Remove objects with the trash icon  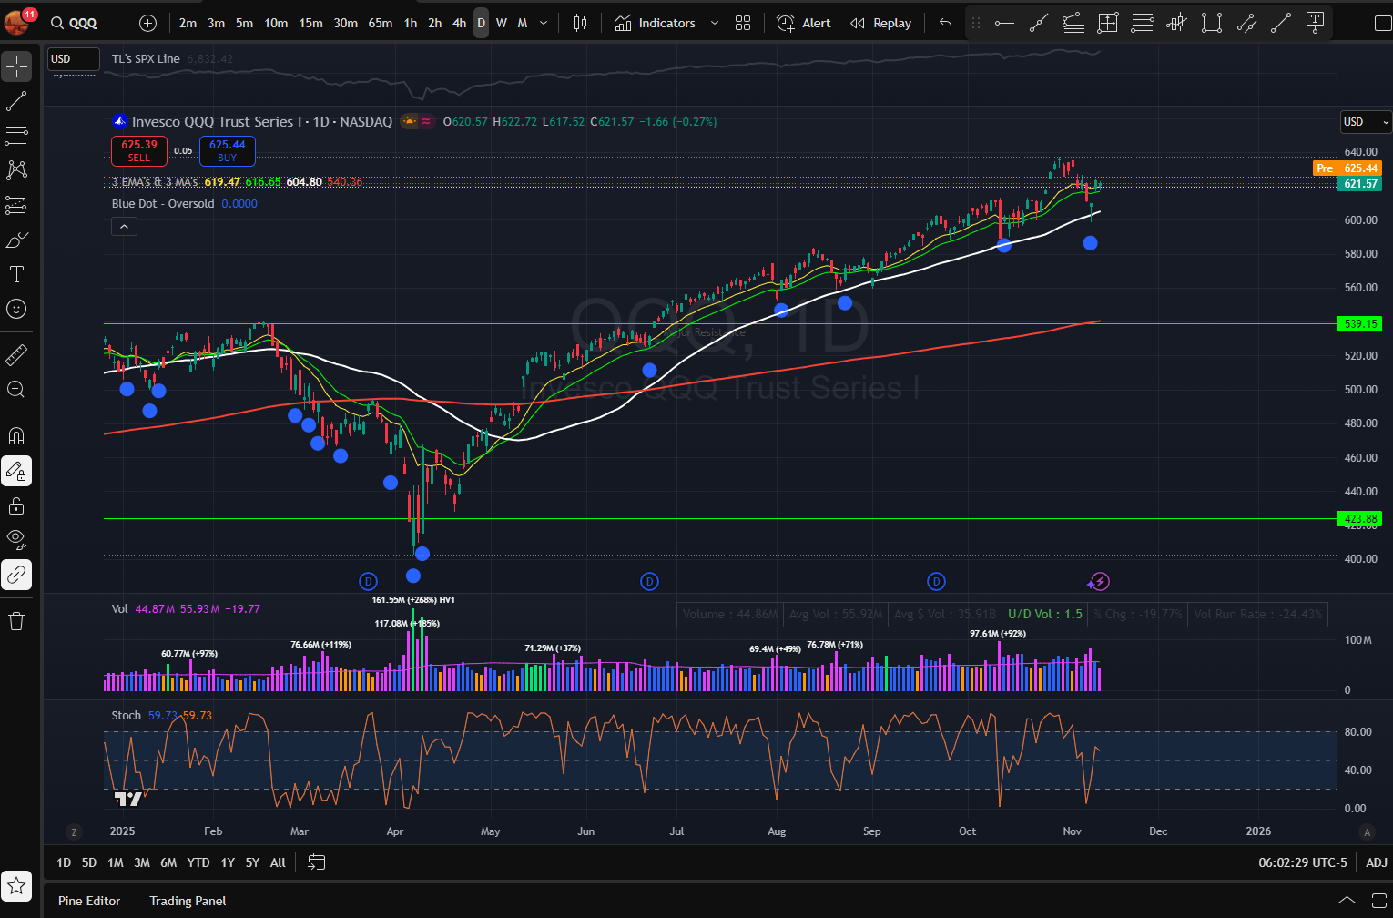pyautogui.click(x=16, y=621)
